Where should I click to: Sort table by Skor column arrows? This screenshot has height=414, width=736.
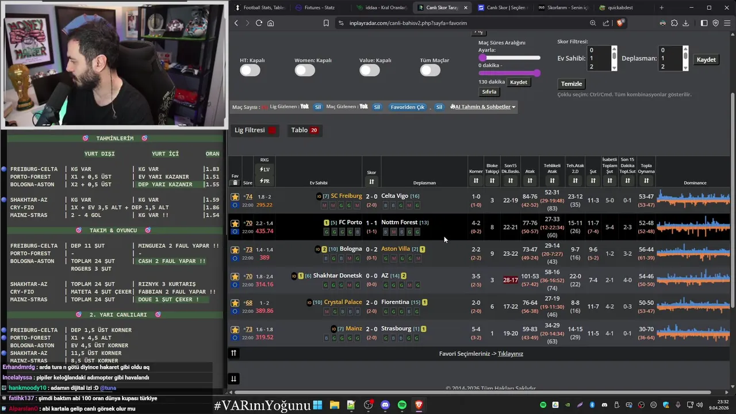point(371,182)
